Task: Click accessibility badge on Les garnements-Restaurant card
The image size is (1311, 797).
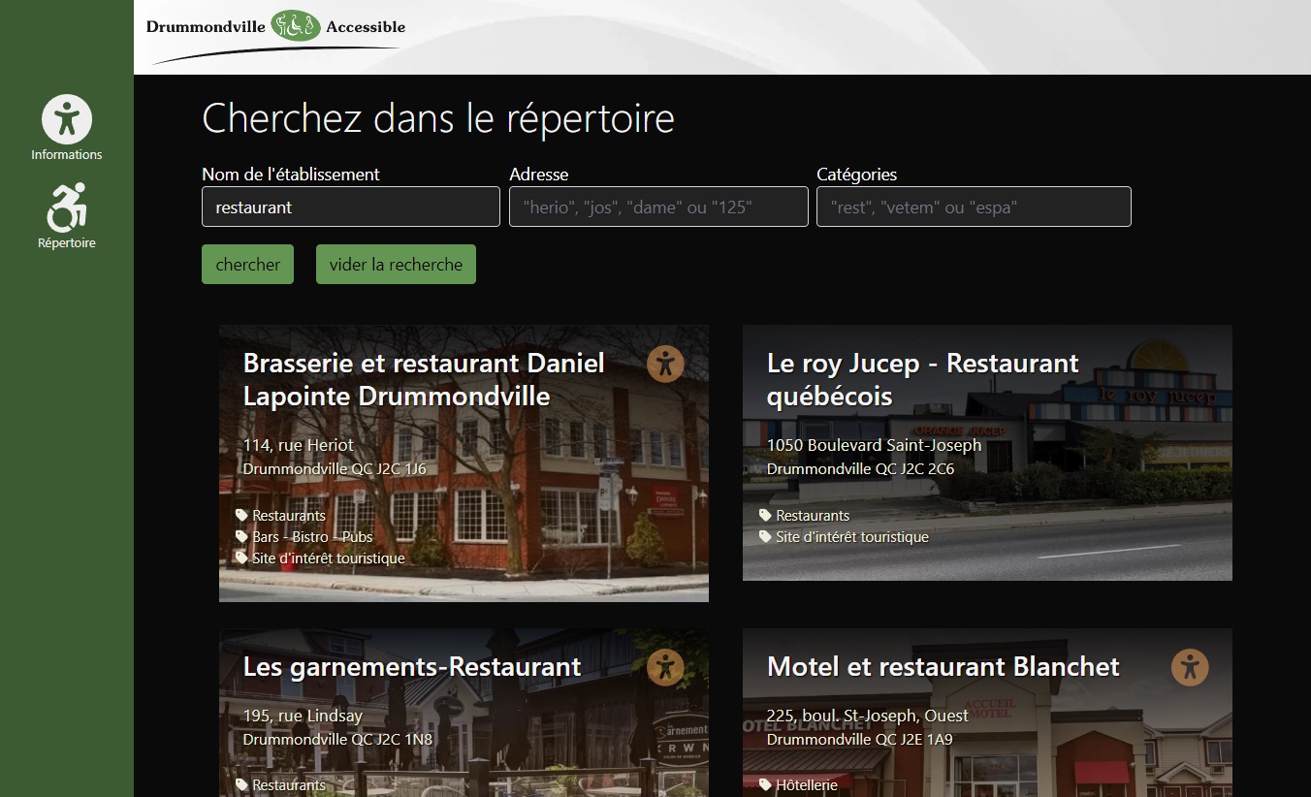Action: pos(665,667)
